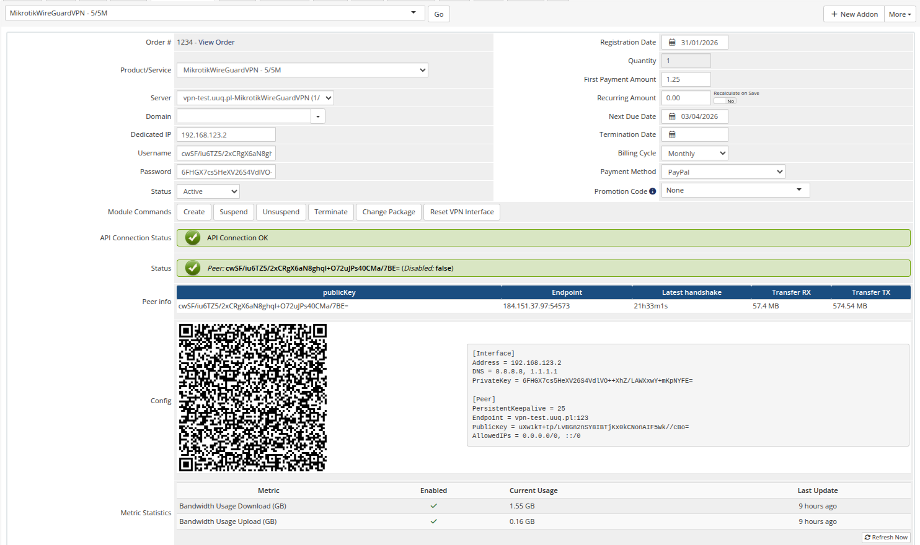920x545 pixels.
Task: Click the WireGuard config QR code
Action: click(252, 398)
